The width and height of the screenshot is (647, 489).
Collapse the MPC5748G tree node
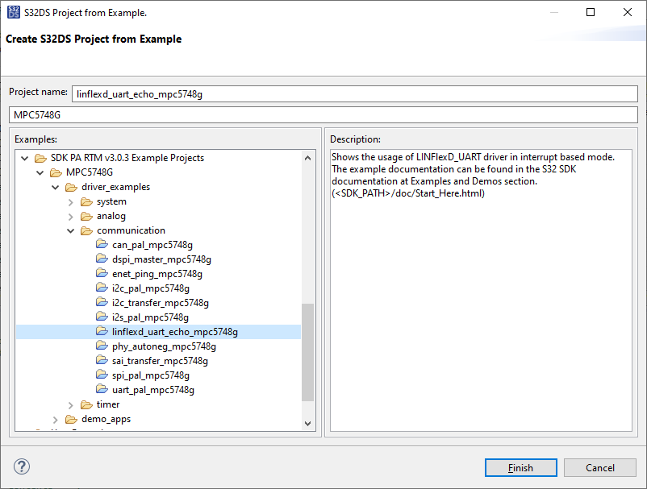pyautogui.click(x=40, y=172)
